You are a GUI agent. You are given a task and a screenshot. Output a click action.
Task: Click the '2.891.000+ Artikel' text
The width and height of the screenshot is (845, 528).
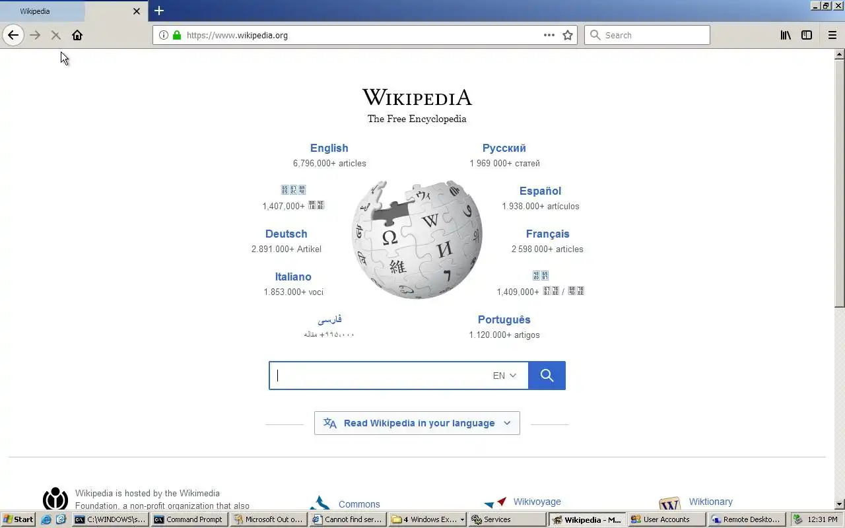[286, 249]
